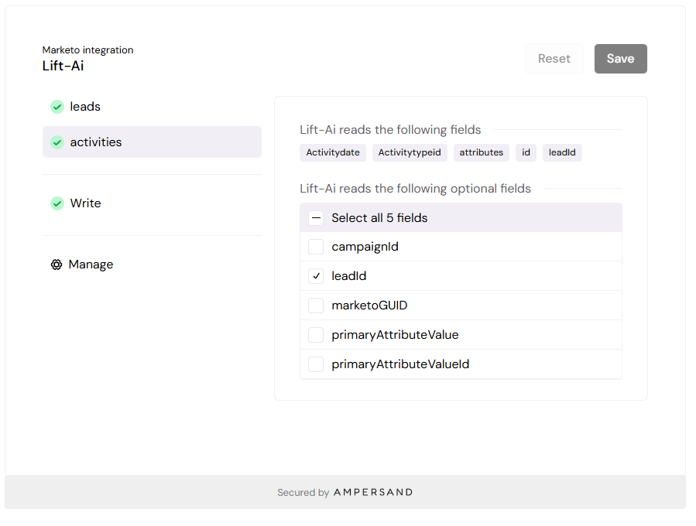Click the campaignId label text

365,247
